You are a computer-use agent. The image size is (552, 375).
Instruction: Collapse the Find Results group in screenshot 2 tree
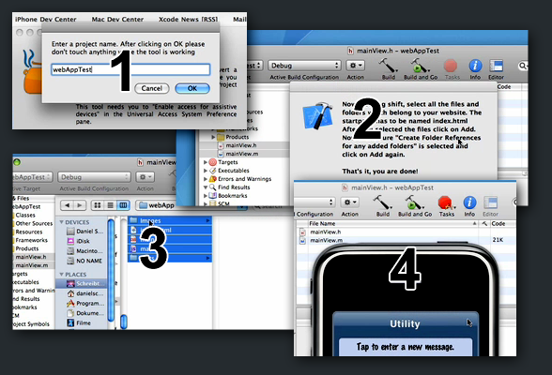coord(206,187)
